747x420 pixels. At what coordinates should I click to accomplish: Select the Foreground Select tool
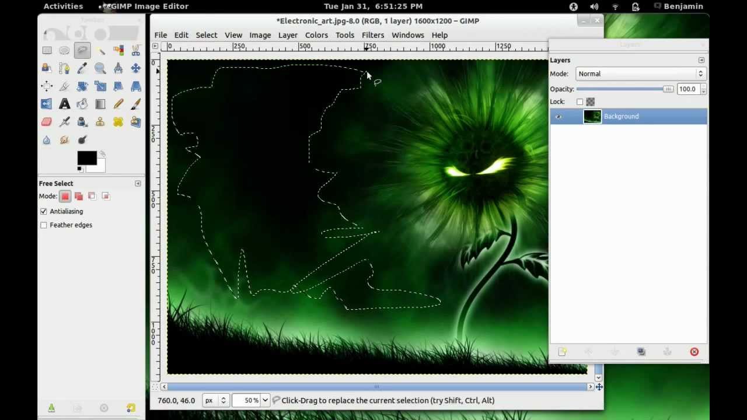pos(47,69)
